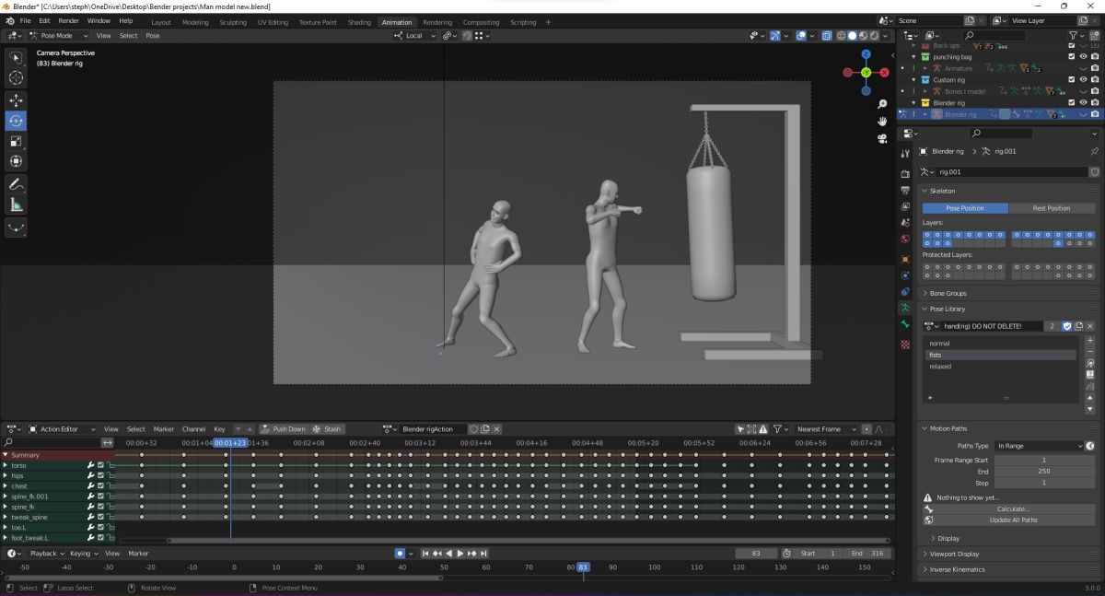Screen dimensions: 1105x596
Task: Click the Update All Paths button
Action: click(x=1012, y=520)
